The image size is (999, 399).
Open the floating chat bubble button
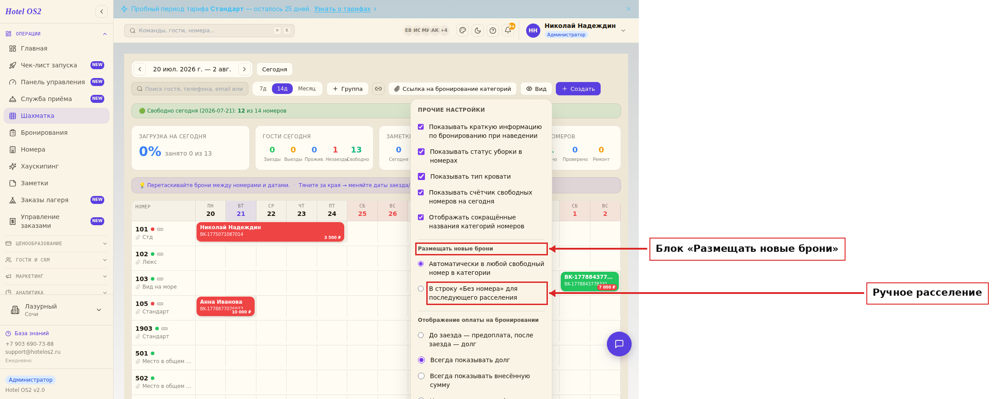(x=619, y=344)
